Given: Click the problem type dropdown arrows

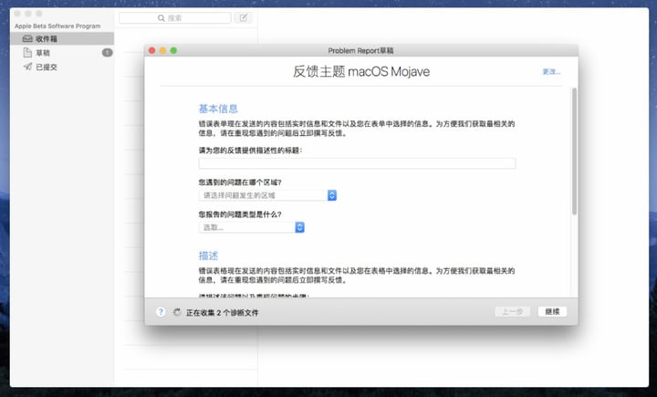Looking at the screenshot, I should (x=299, y=227).
